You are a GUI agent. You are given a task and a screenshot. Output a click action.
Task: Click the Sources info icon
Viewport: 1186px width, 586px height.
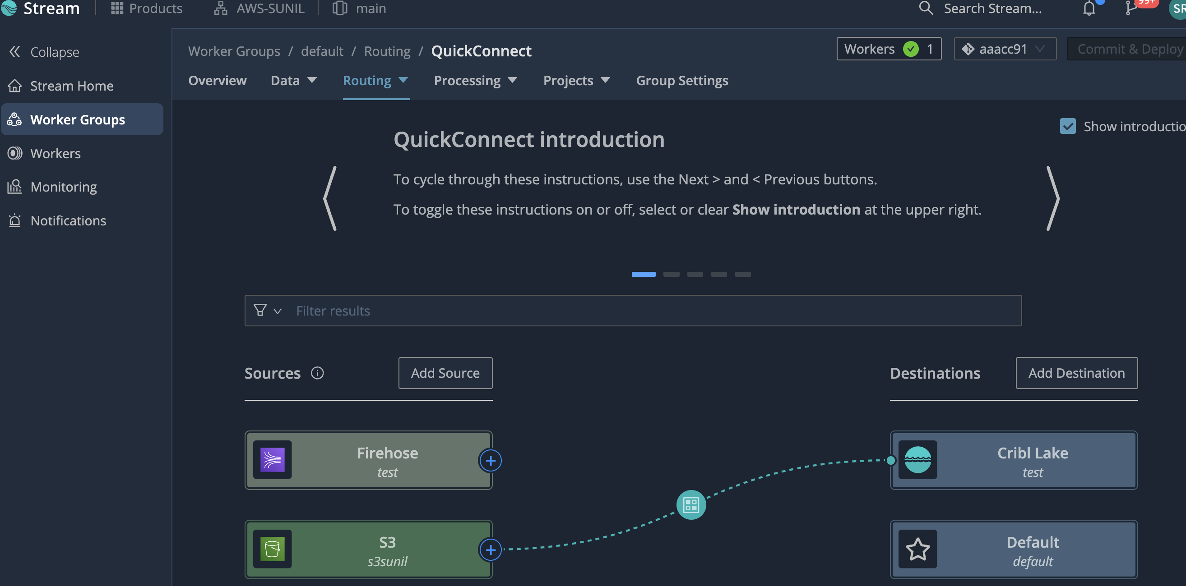pos(317,373)
